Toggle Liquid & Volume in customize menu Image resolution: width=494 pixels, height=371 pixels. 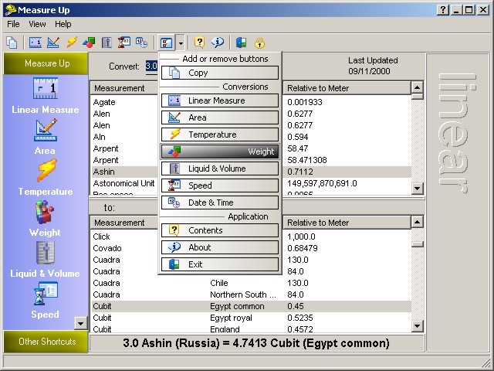[220, 168]
